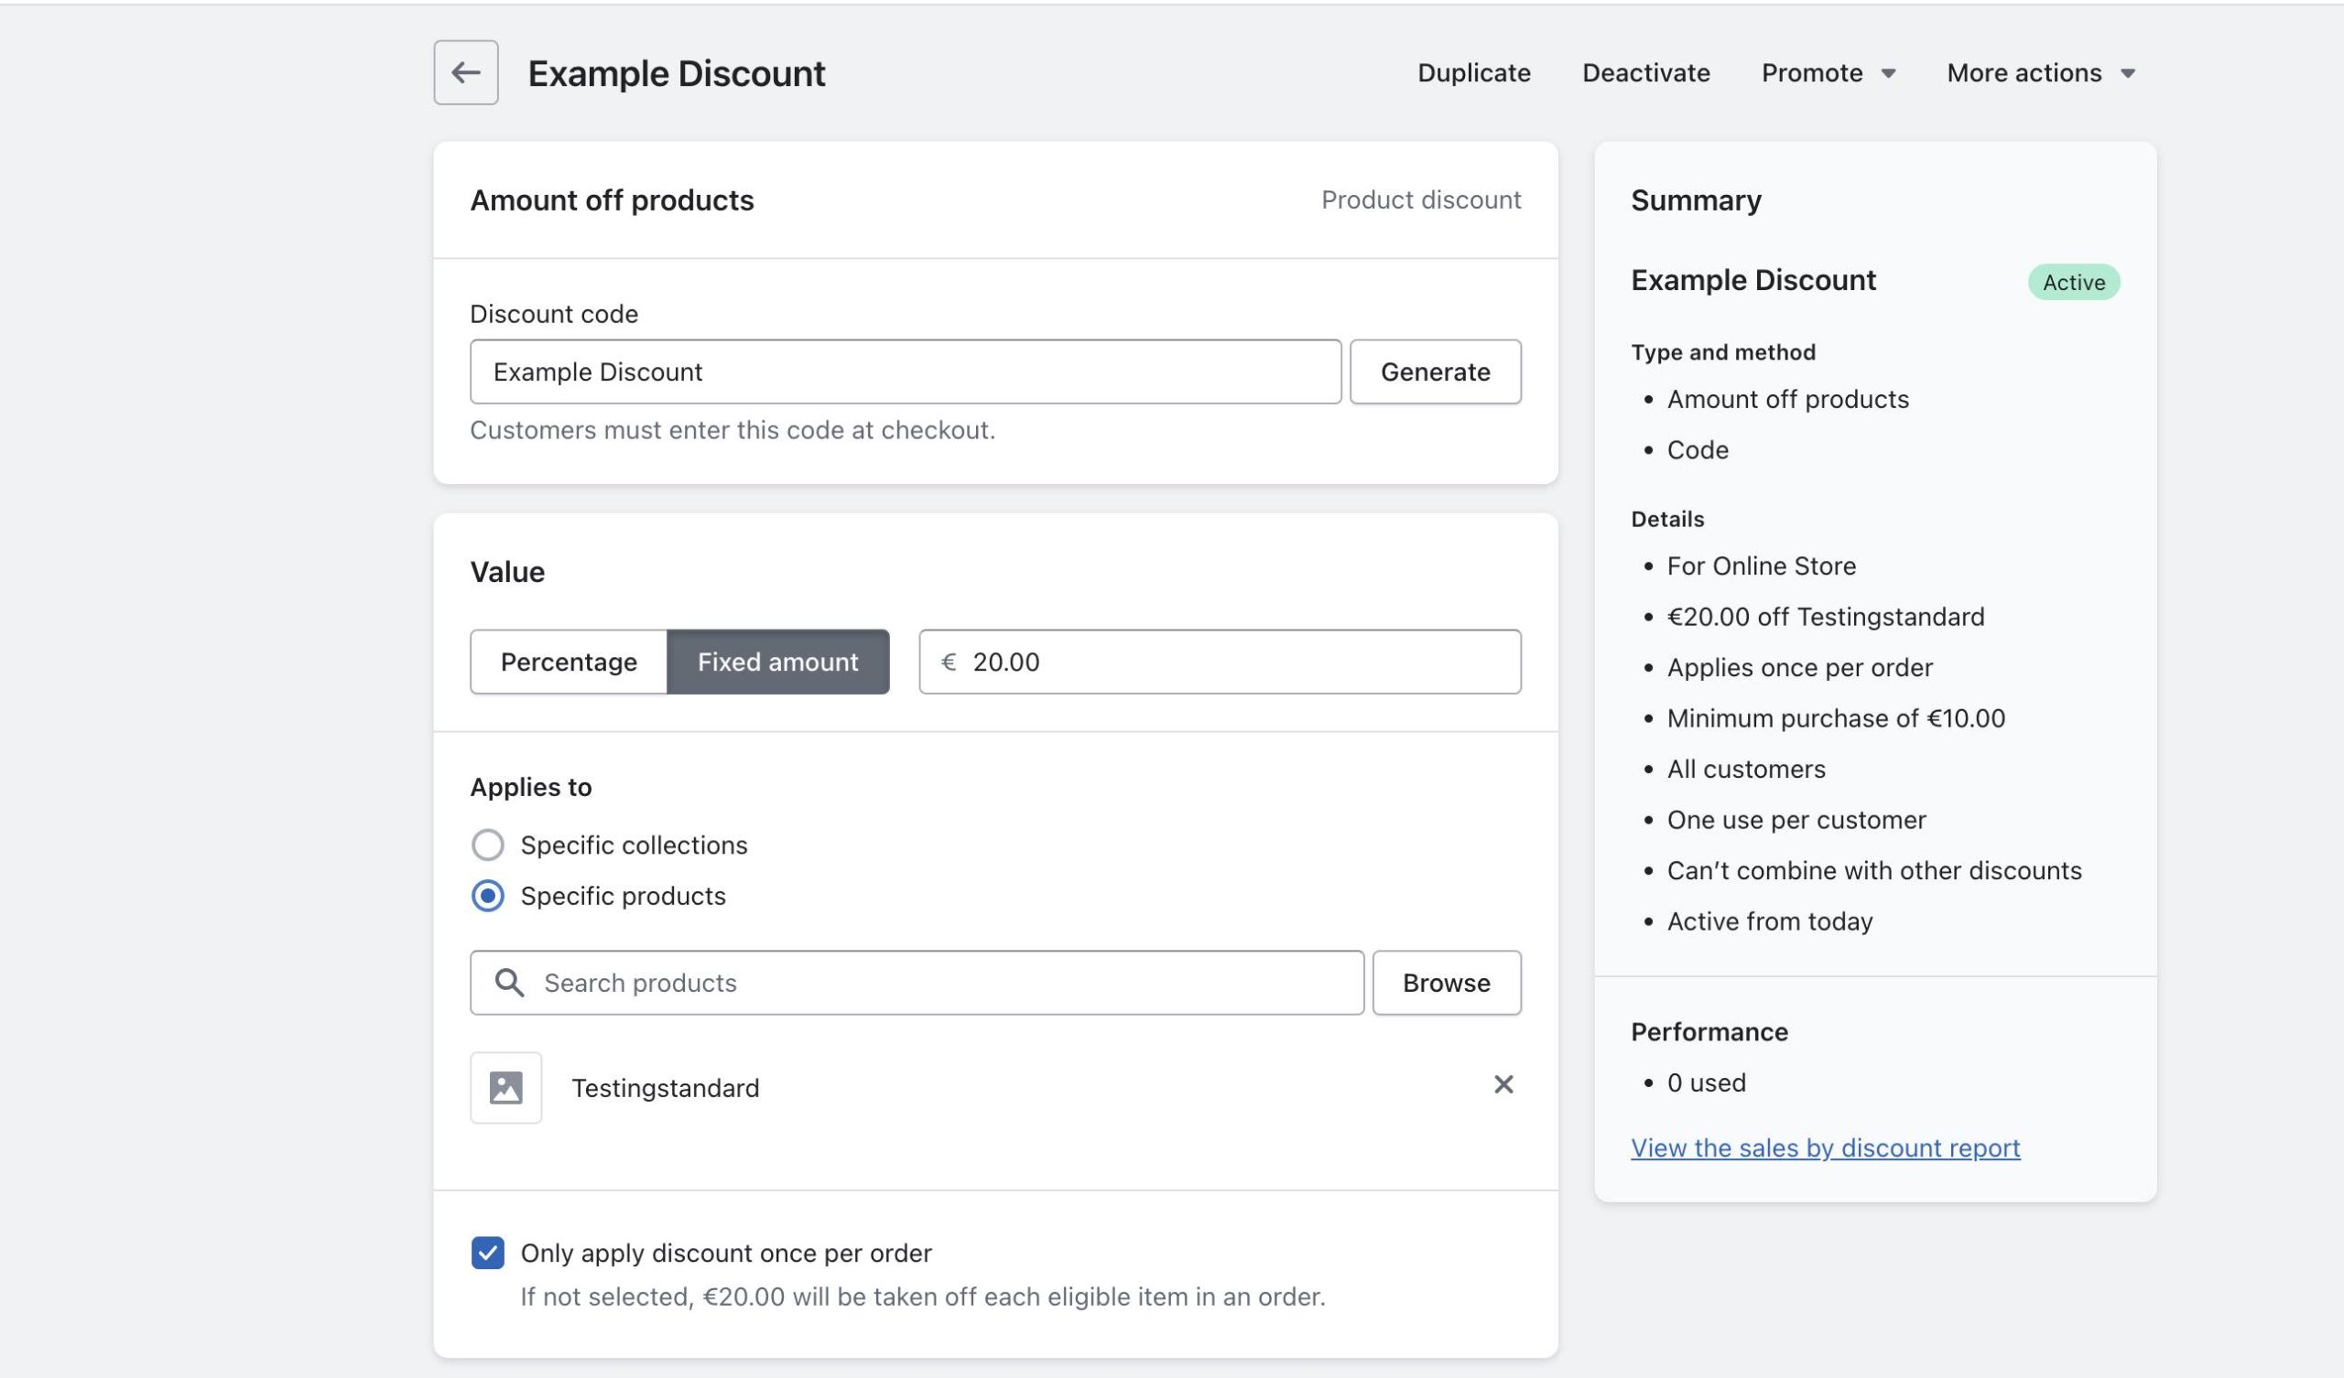Focus the Discount code text field
Viewport: 2344px width, 1378px height.
click(904, 371)
